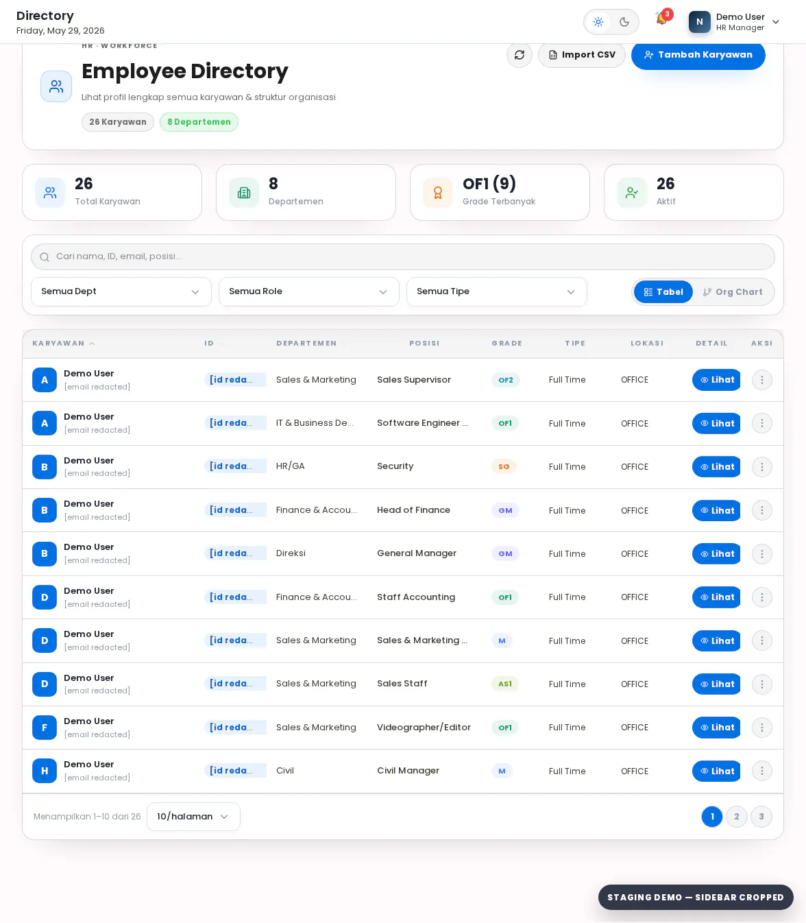Expand the Semua Dept filter dropdown

[121, 291]
